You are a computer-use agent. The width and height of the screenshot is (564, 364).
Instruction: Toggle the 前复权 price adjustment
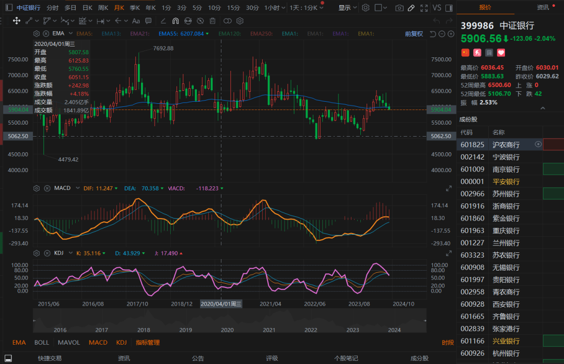414,33
